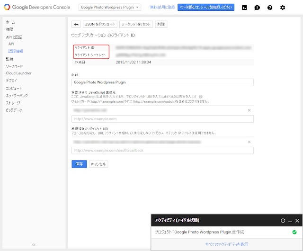The image size is (303, 251).
Task: Click the Google Developers Console logo
Action: point(37,7)
